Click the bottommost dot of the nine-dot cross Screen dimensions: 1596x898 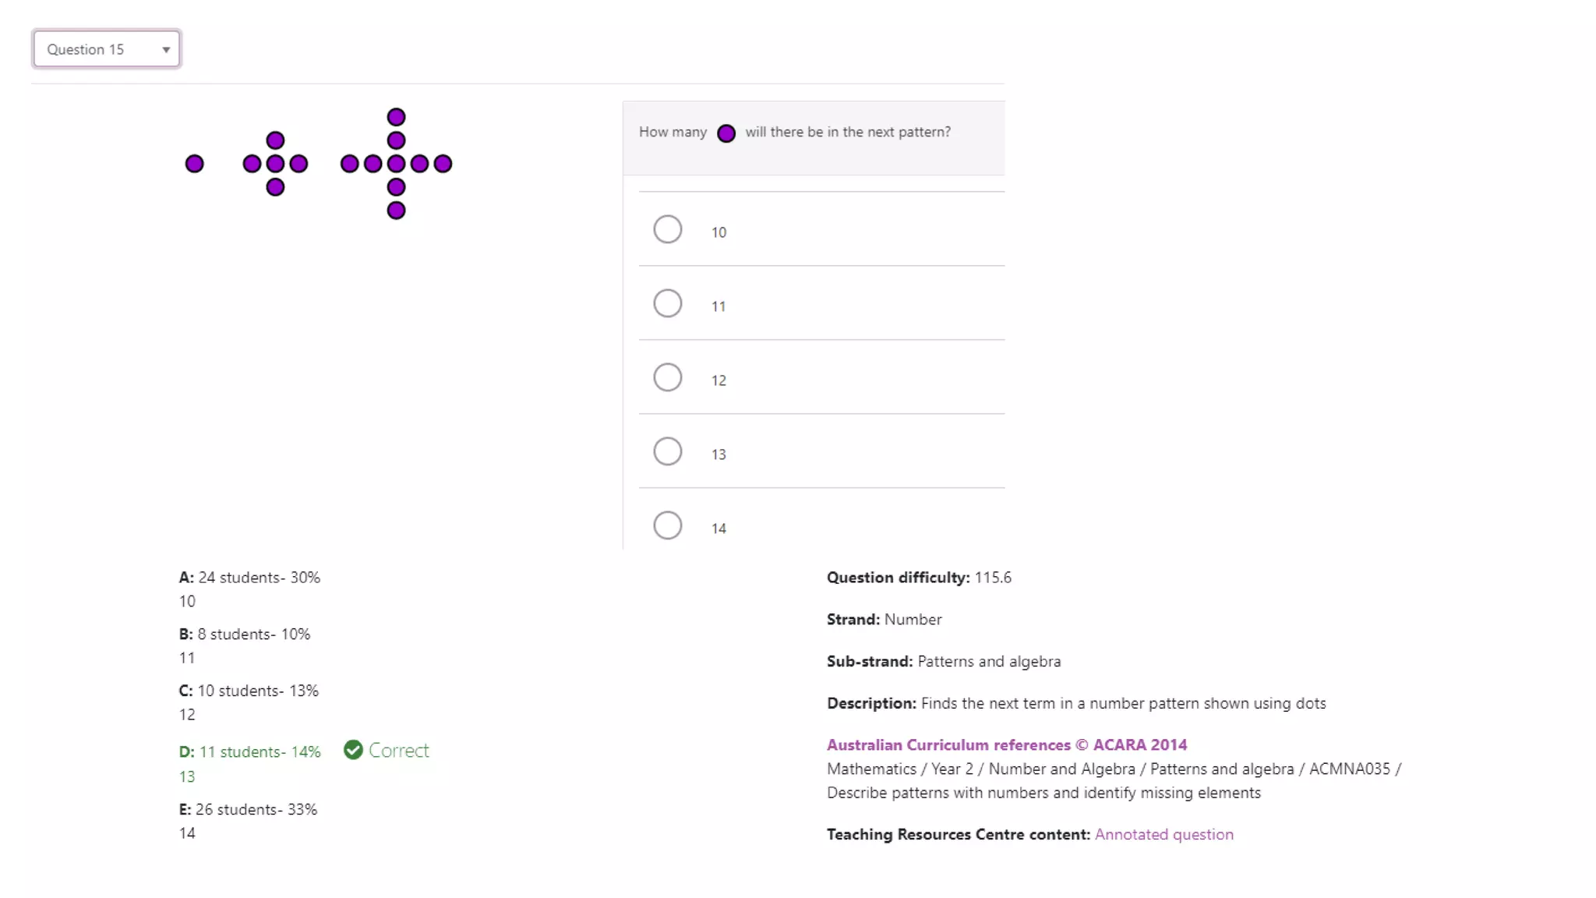pyautogui.click(x=396, y=210)
